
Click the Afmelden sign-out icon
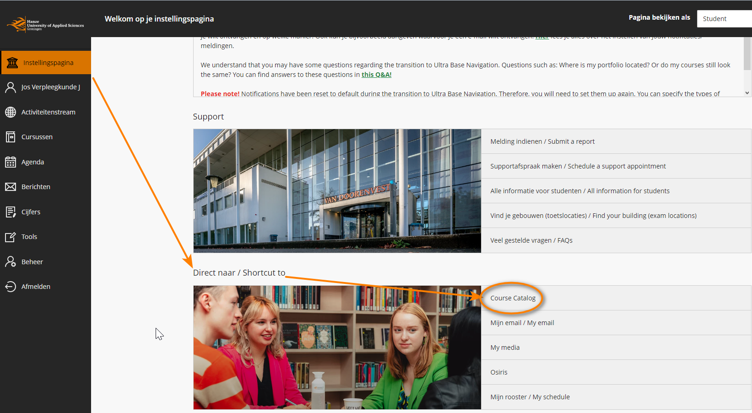coord(11,287)
